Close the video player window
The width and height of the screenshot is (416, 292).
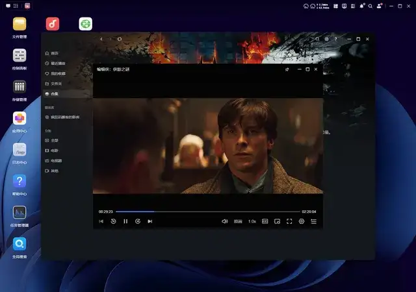click(316, 69)
